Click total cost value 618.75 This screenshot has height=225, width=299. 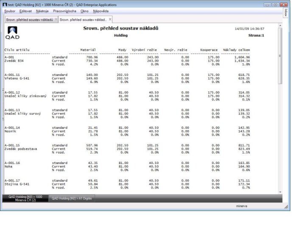[x=244, y=75]
